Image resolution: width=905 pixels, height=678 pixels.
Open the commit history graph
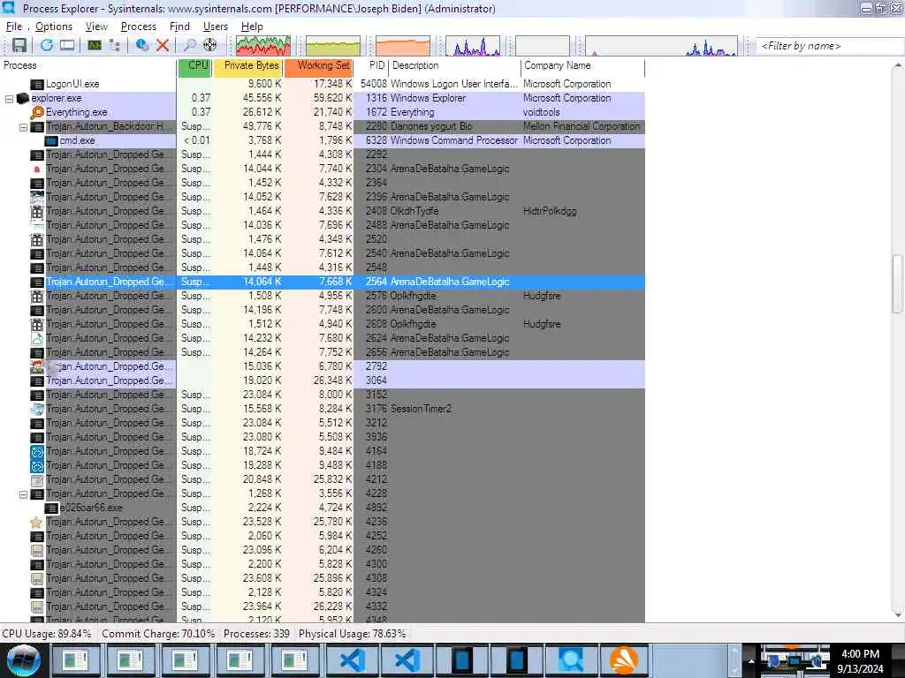pos(333,46)
